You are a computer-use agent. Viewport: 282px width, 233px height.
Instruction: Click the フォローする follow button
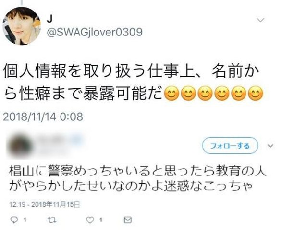[230, 146]
